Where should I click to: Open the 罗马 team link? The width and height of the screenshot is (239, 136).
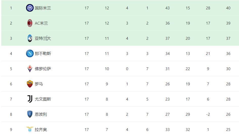(x=39, y=84)
